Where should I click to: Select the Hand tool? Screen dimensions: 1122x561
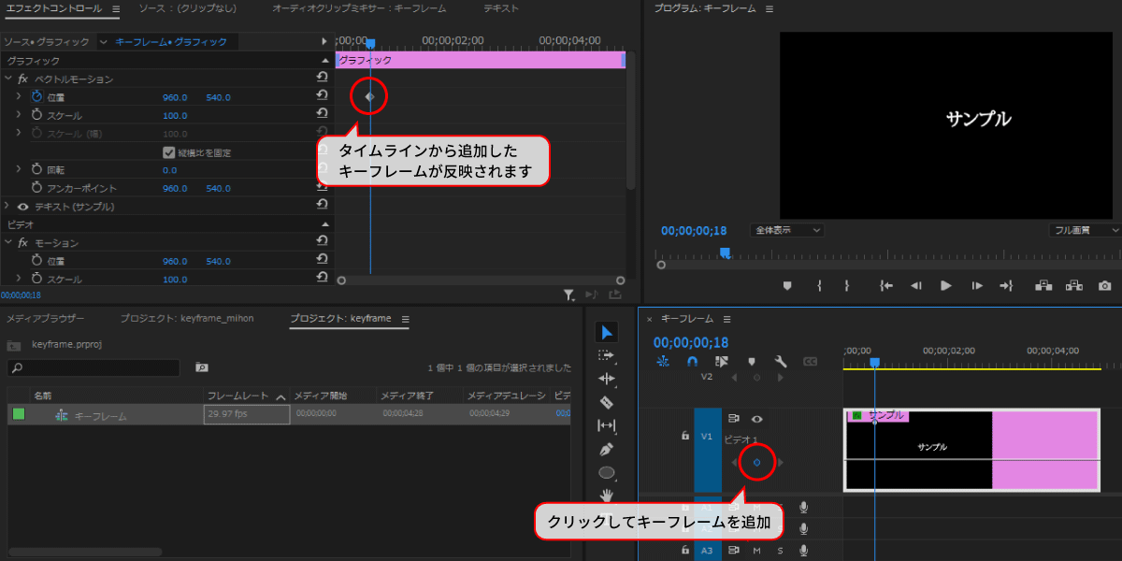(x=607, y=495)
